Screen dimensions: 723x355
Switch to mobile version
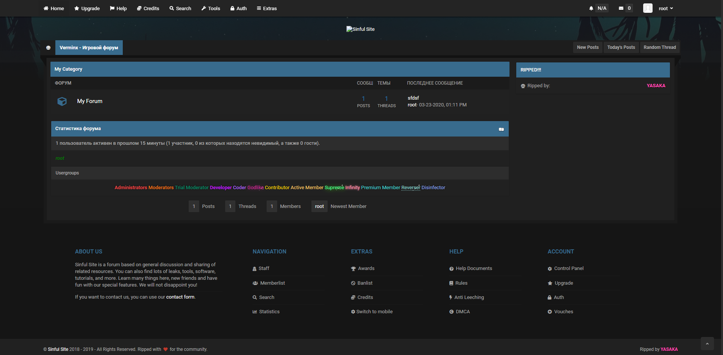374,312
